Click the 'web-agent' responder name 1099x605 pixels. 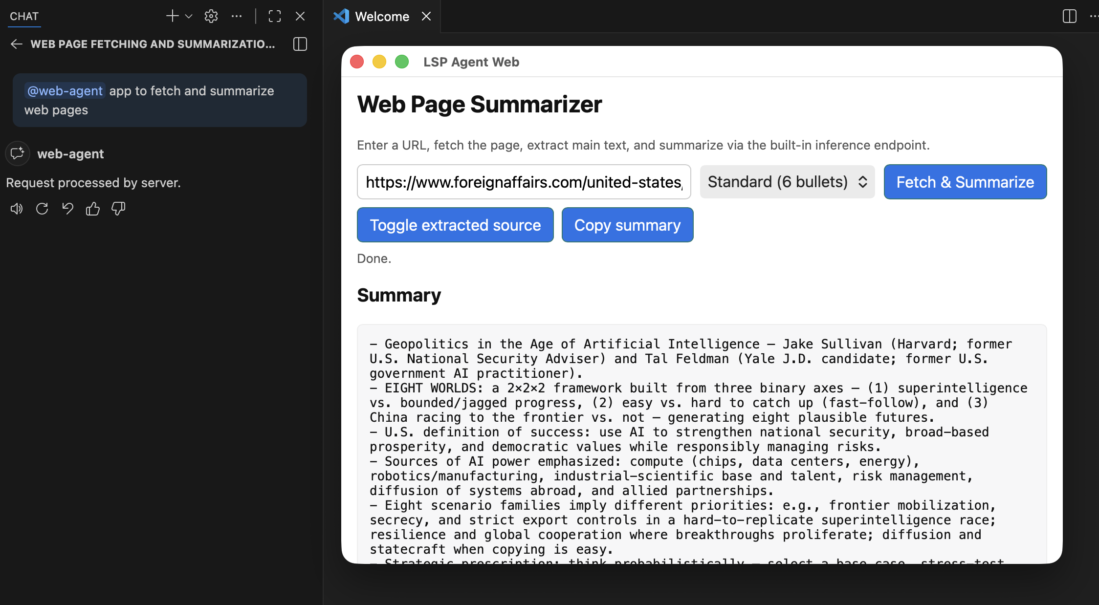[70, 154]
